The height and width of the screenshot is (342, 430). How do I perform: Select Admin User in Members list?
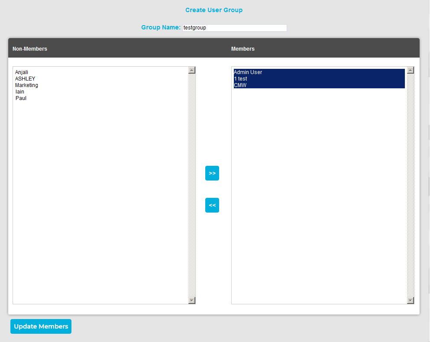click(248, 72)
